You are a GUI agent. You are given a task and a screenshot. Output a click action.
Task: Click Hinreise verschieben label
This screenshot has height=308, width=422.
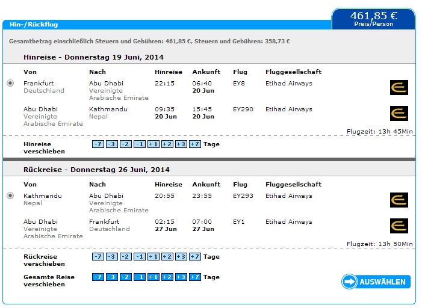pyautogui.click(x=44, y=147)
